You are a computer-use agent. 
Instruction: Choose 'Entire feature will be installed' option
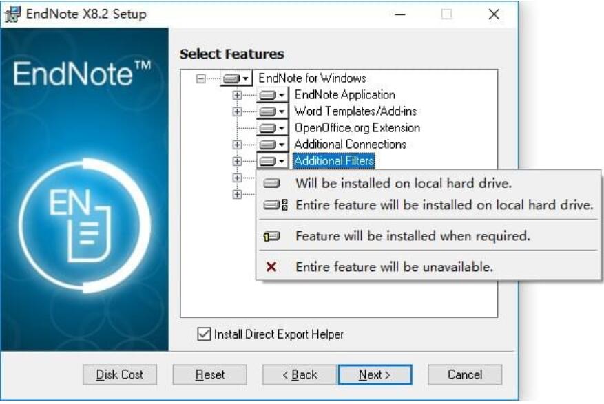click(x=444, y=205)
